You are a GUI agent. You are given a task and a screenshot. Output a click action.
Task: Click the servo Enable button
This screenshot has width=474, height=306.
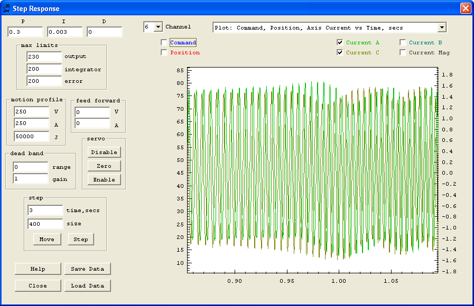(x=104, y=180)
